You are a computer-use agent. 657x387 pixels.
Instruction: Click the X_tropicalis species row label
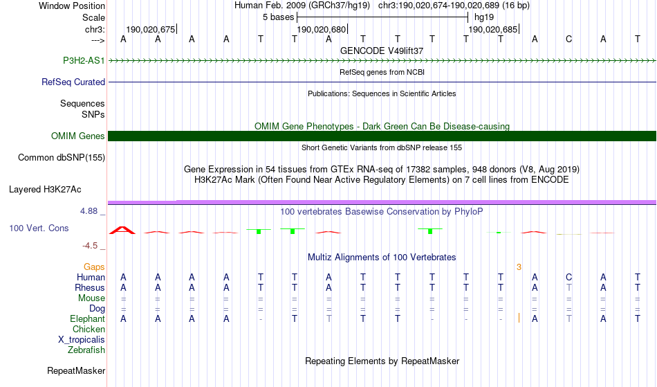[x=82, y=340]
